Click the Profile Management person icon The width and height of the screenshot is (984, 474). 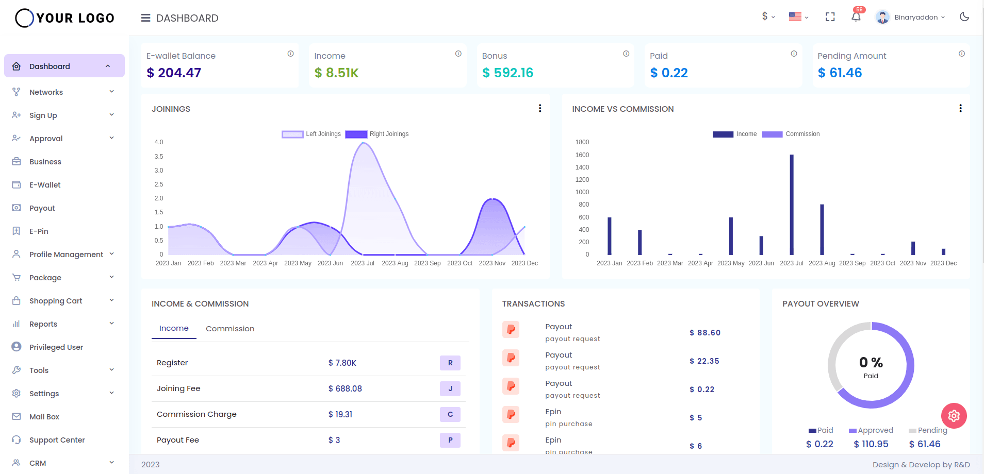click(x=17, y=254)
